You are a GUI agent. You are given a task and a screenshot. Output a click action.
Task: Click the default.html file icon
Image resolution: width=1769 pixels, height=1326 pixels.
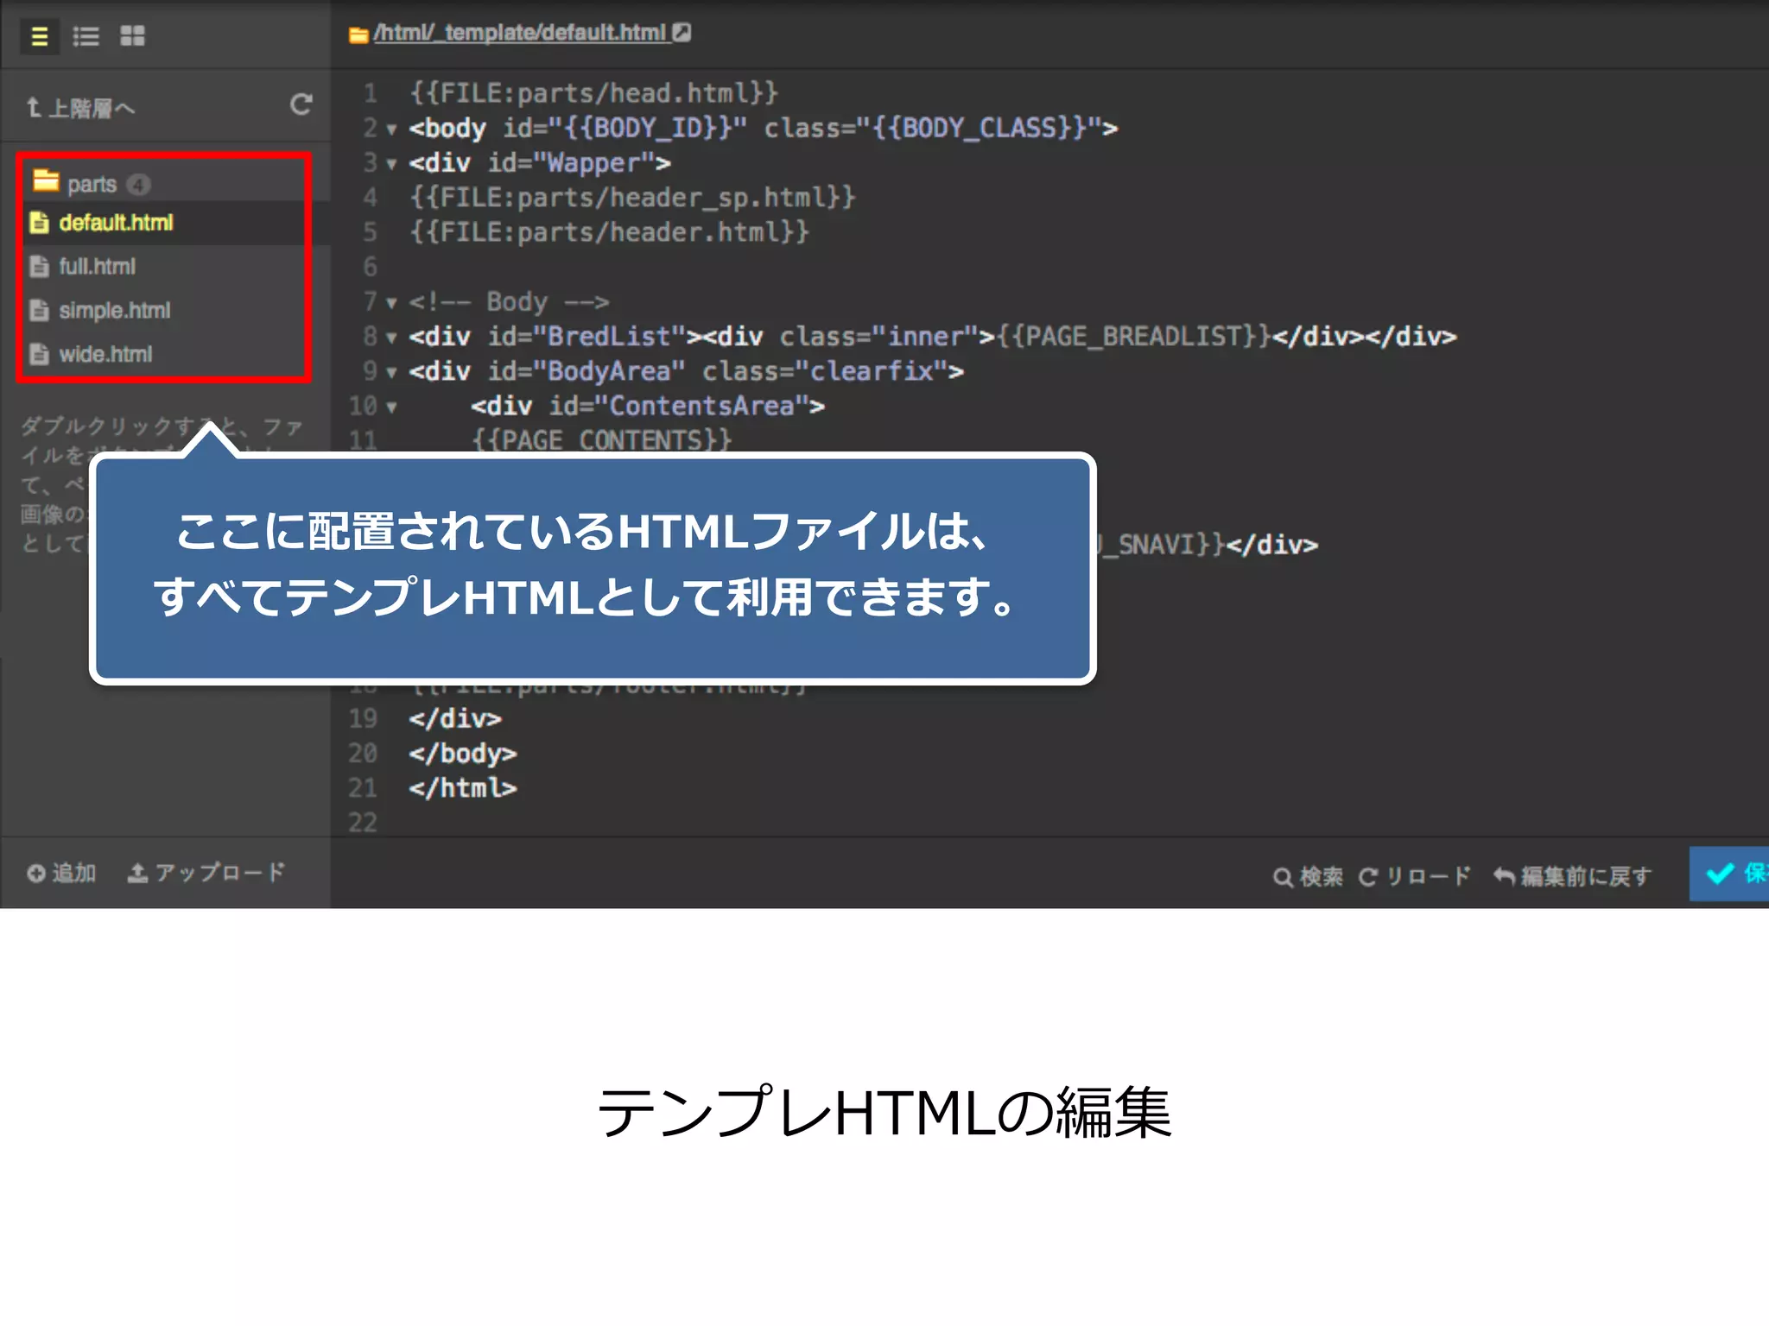[40, 223]
